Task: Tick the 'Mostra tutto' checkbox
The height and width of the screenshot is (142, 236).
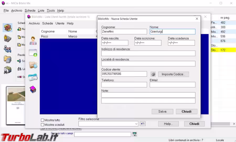Action: click(x=42, y=120)
